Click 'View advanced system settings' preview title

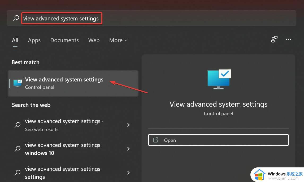(x=218, y=104)
